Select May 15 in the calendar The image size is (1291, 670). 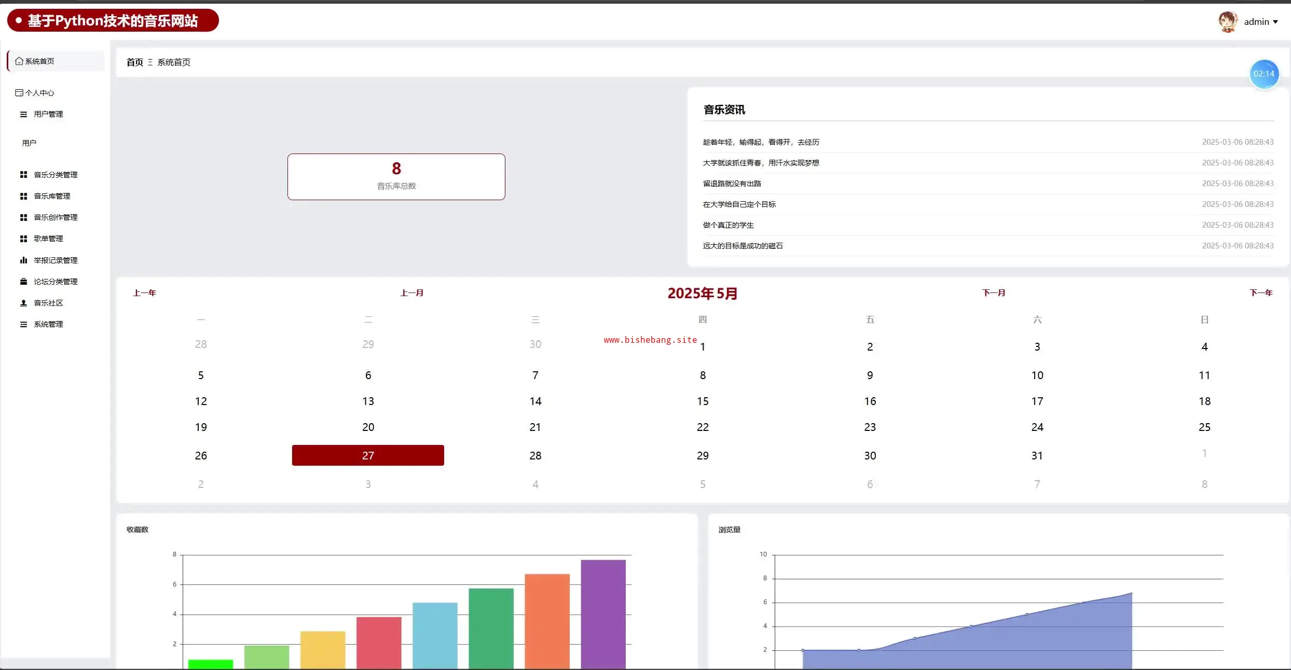pyautogui.click(x=703, y=401)
